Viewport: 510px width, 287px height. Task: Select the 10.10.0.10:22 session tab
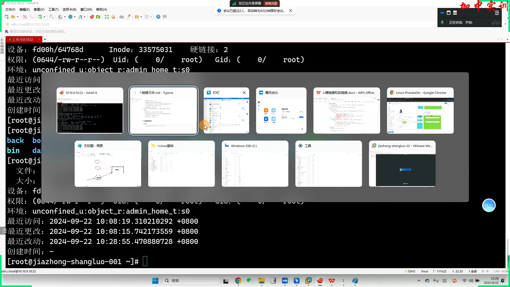pyautogui.click(x=23, y=39)
